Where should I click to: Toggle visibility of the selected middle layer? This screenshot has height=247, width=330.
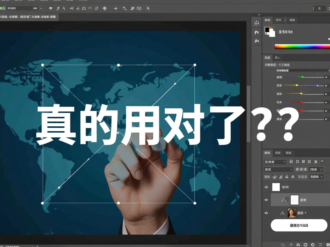(266, 200)
